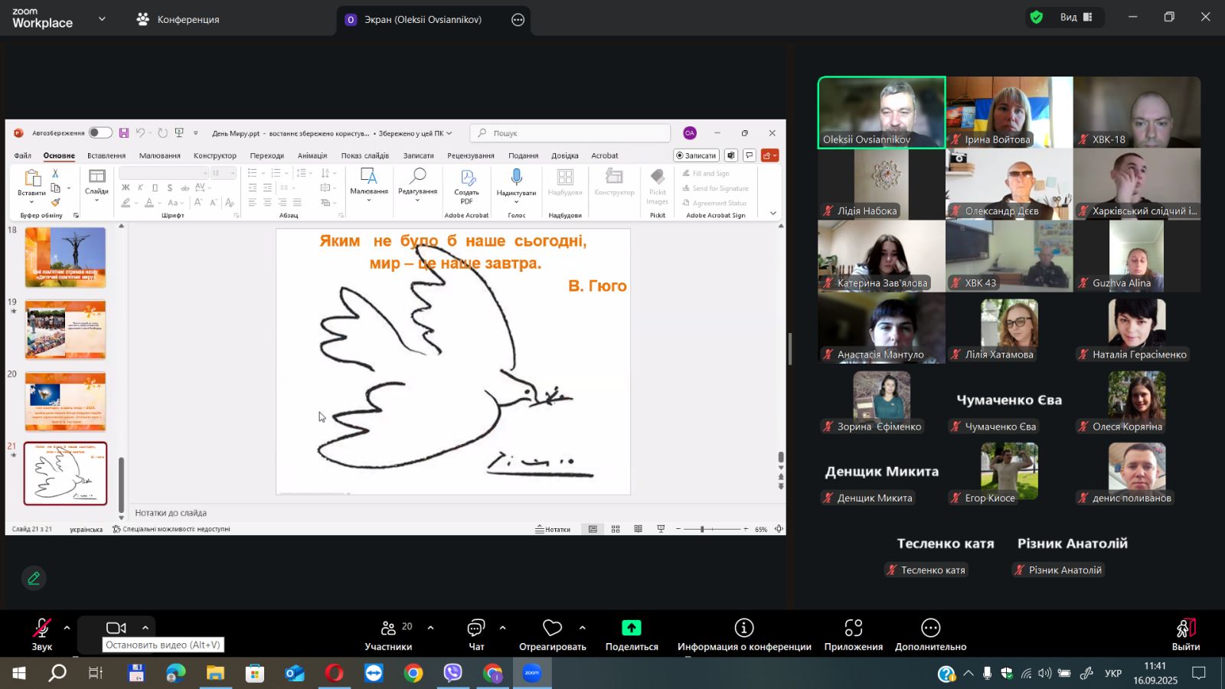This screenshot has width=1225, height=689.
Task: Fit slide to current window
Action: 779,529
